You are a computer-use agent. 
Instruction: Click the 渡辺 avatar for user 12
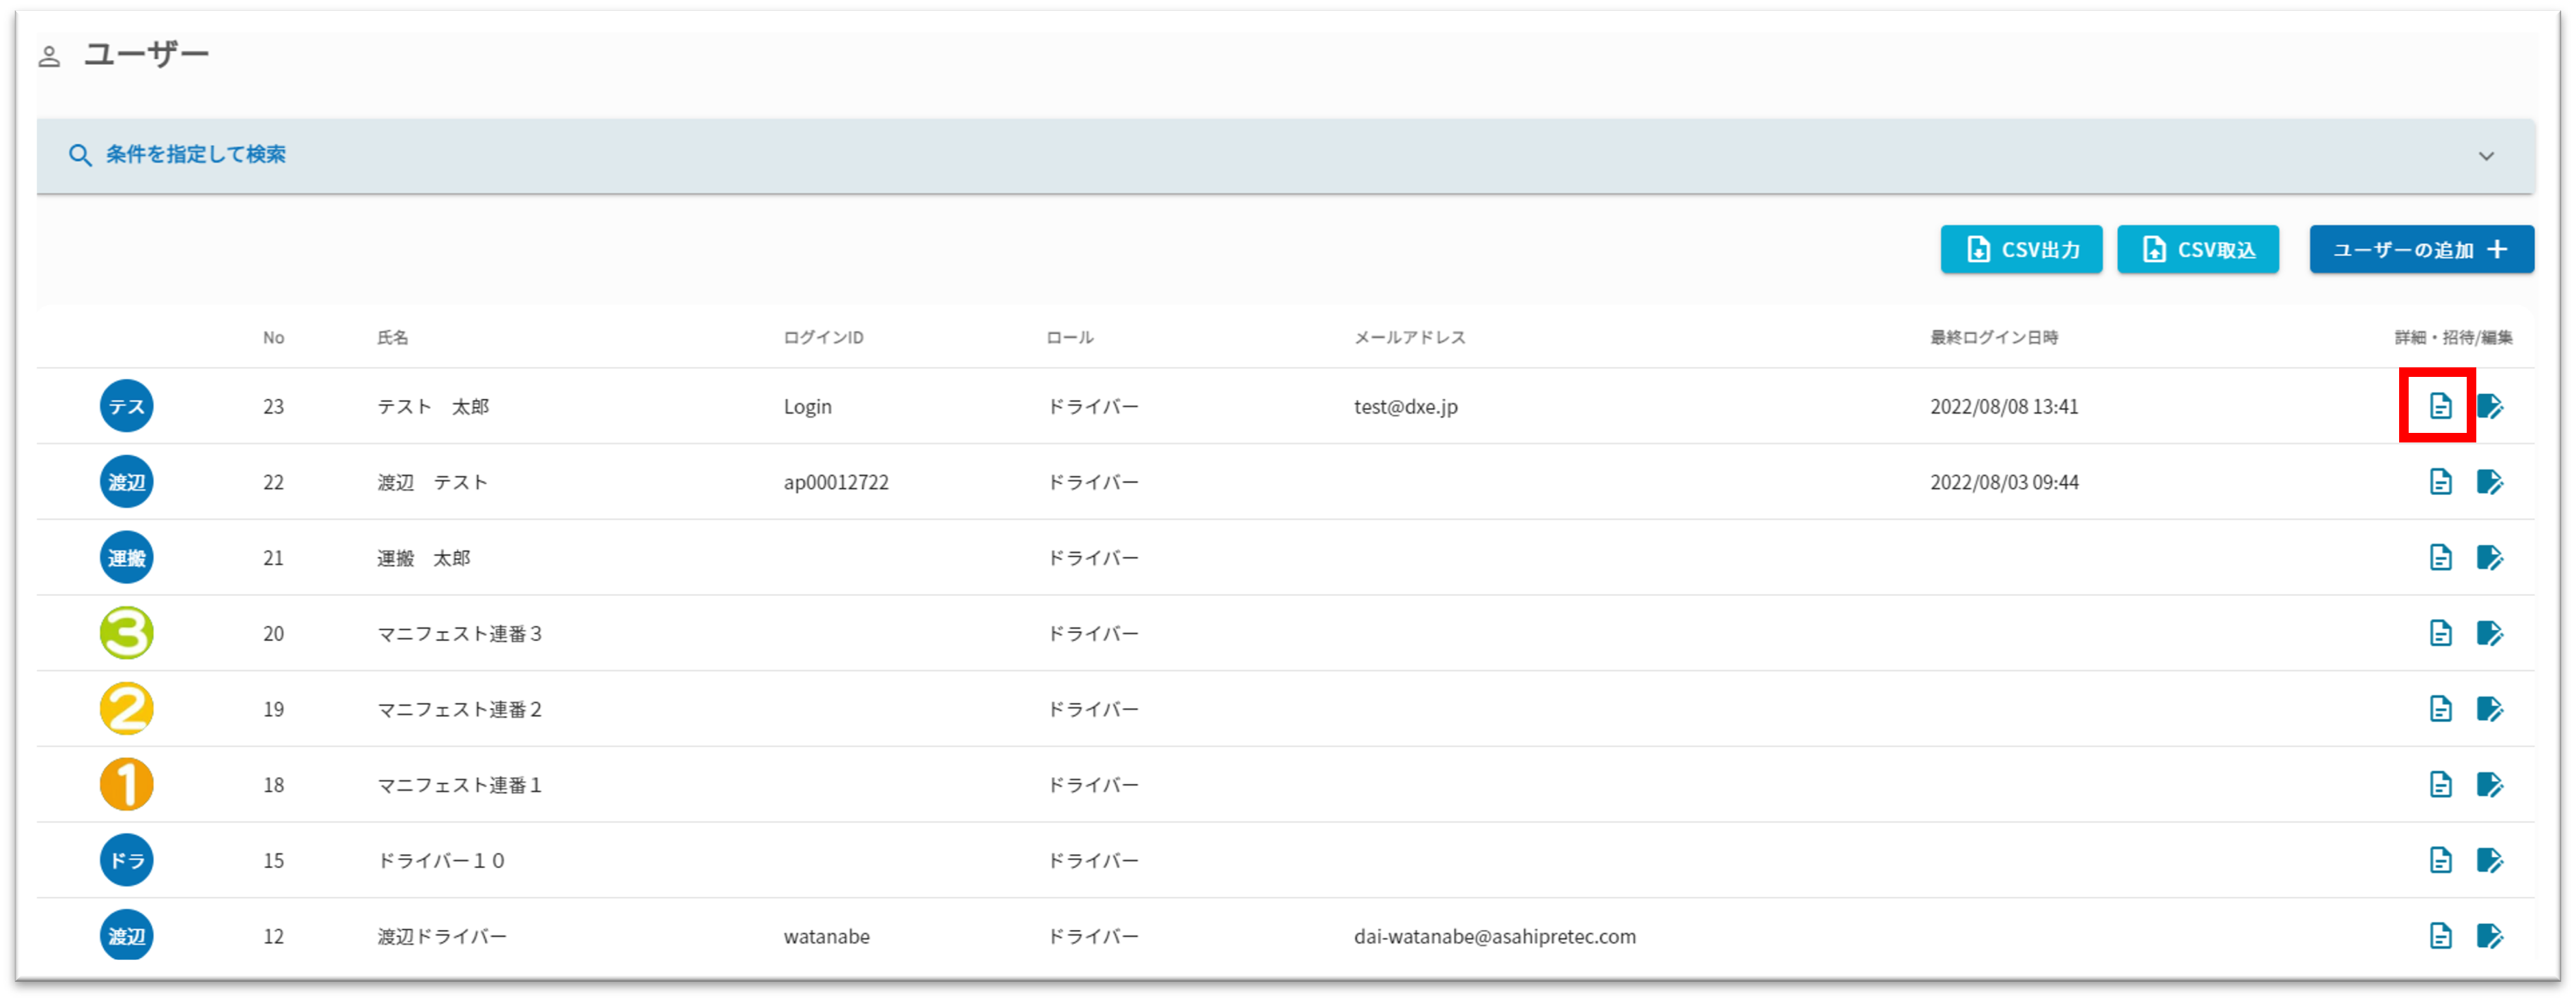click(126, 936)
